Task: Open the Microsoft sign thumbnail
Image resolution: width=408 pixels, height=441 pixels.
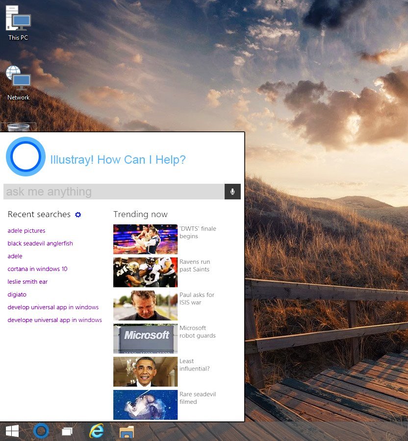Action: [146, 339]
